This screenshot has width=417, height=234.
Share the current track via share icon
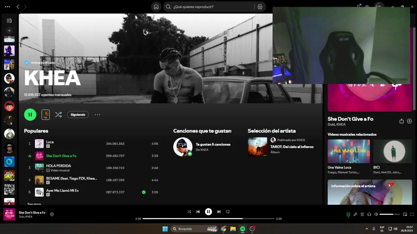[401, 121]
